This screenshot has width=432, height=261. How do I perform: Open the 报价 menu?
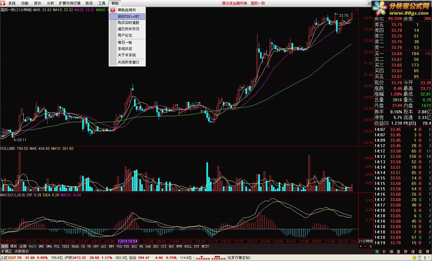[38, 3]
